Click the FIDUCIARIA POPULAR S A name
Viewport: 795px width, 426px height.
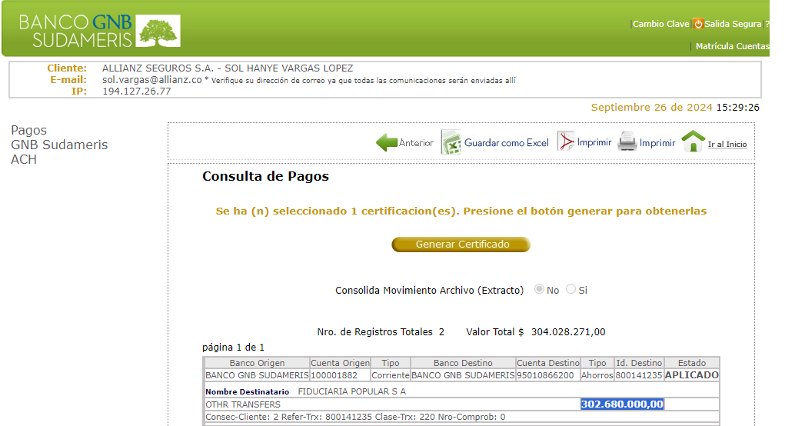352,391
